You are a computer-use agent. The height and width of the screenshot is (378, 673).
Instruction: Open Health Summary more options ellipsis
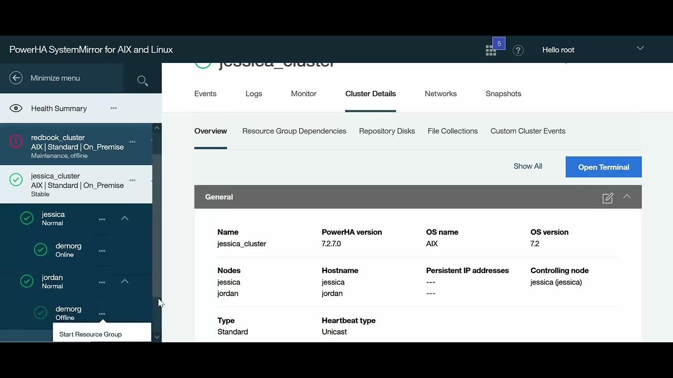pos(114,108)
